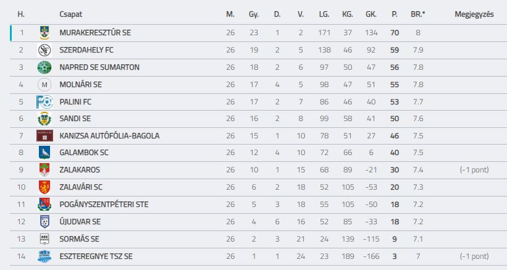The image size is (507, 270).
Task: Click the Molnári SE circular M logo
Action: [x=44, y=85]
